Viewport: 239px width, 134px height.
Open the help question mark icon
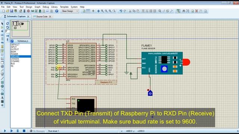pos(57,11)
